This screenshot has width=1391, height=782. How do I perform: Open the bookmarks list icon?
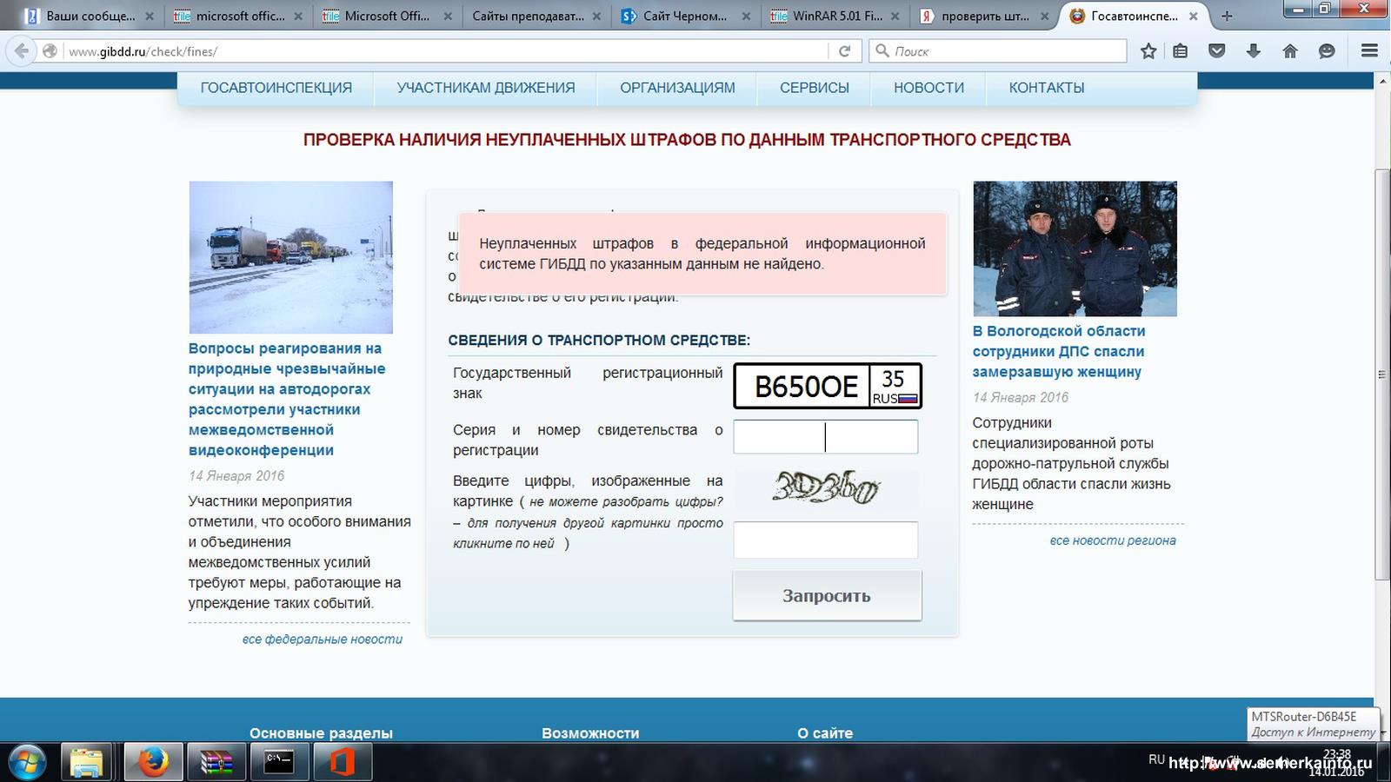(x=1180, y=51)
